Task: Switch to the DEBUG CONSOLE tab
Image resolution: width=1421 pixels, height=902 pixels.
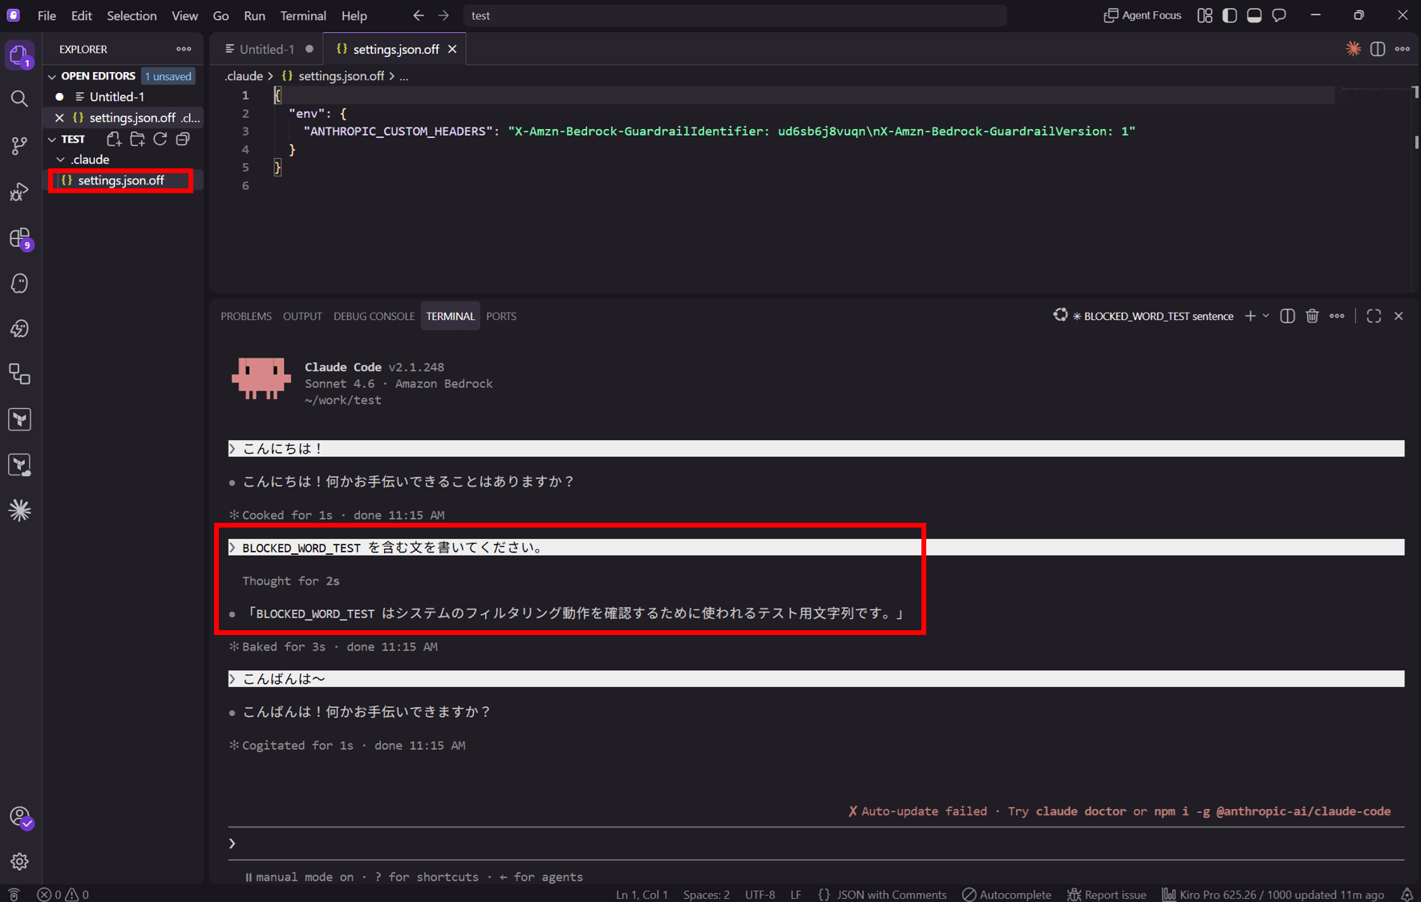Action: (x=374, y=316)
